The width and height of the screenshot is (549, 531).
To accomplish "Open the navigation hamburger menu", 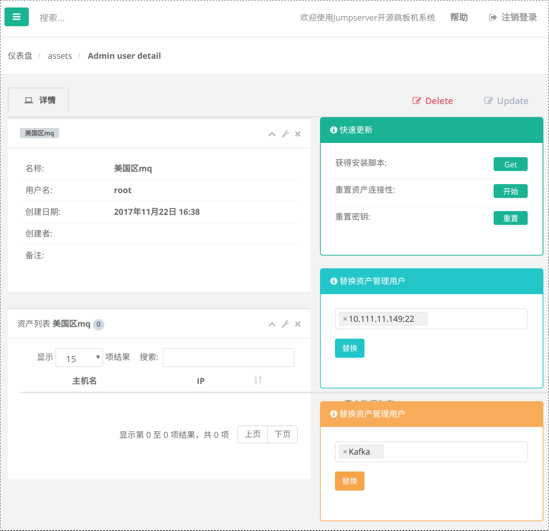I will (16, 17).
